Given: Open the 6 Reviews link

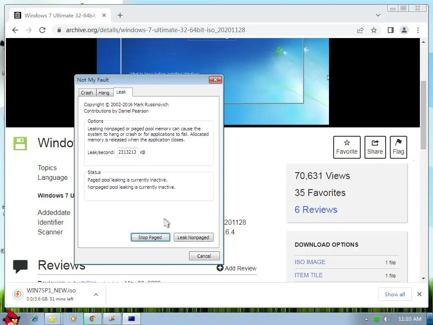Looking at the screenshot, I should pyautogui.click(x=316, y=209).
